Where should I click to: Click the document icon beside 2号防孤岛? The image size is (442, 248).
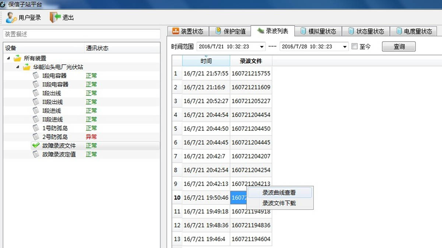point(36,137)
